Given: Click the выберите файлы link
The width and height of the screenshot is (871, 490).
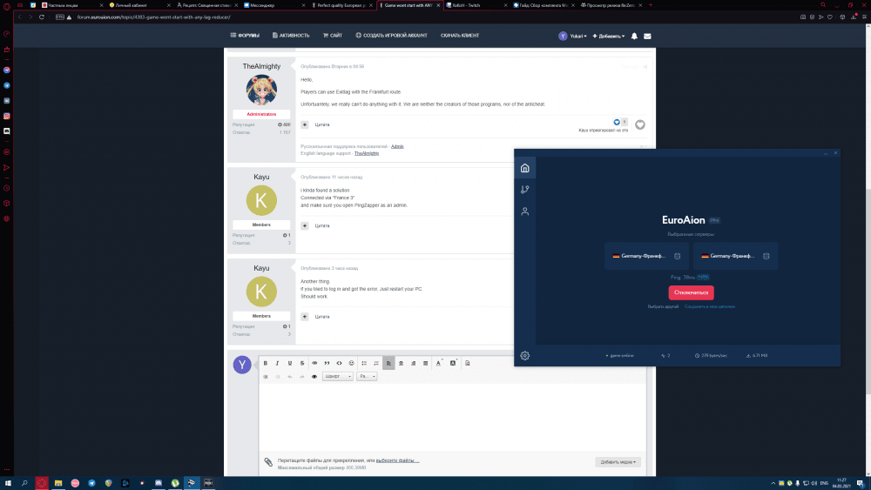Looking at the screenshot, I should click(397, 460).
